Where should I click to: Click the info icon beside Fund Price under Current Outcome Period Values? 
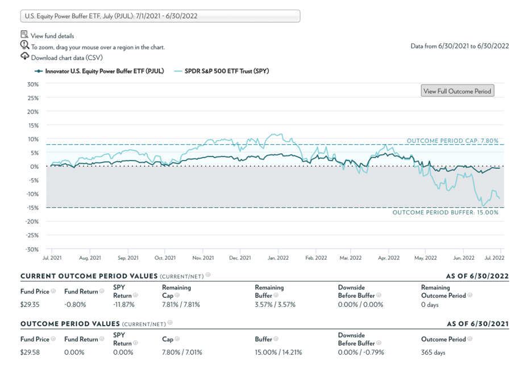pyautogui.click(x=53, y=291)
